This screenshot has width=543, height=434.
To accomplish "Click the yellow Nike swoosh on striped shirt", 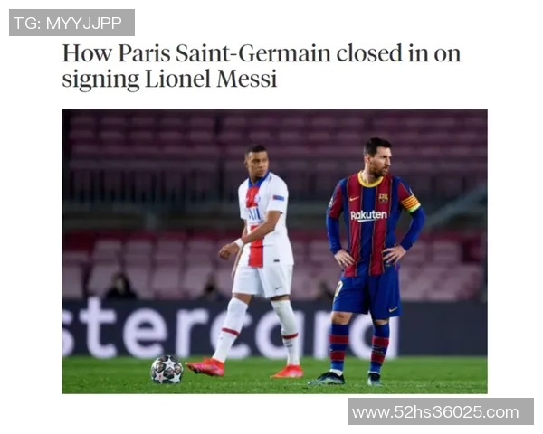I will [354, 199].
